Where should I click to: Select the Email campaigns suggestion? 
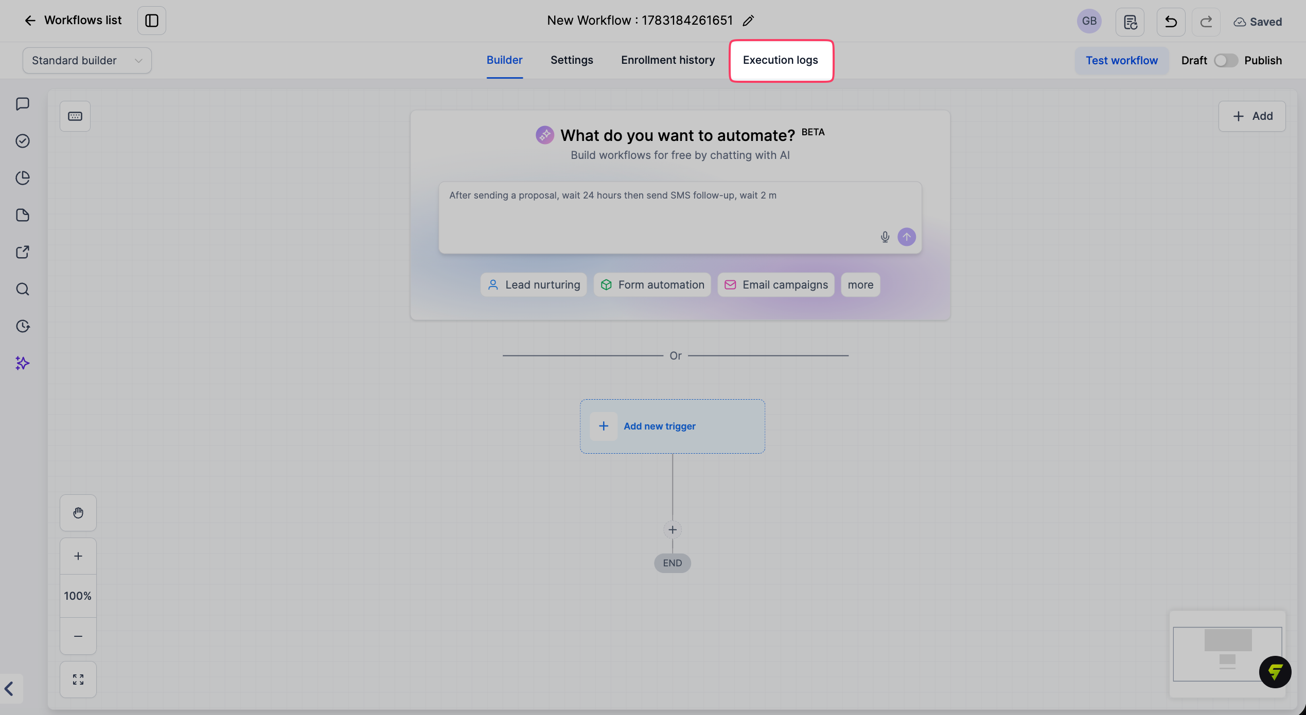click(x=776, y=285)
